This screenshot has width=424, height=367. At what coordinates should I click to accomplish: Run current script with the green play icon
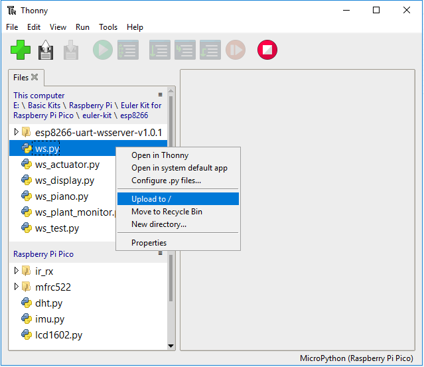coord(103,50)
